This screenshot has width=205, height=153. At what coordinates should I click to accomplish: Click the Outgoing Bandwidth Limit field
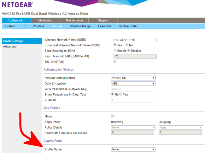point(180,133)
